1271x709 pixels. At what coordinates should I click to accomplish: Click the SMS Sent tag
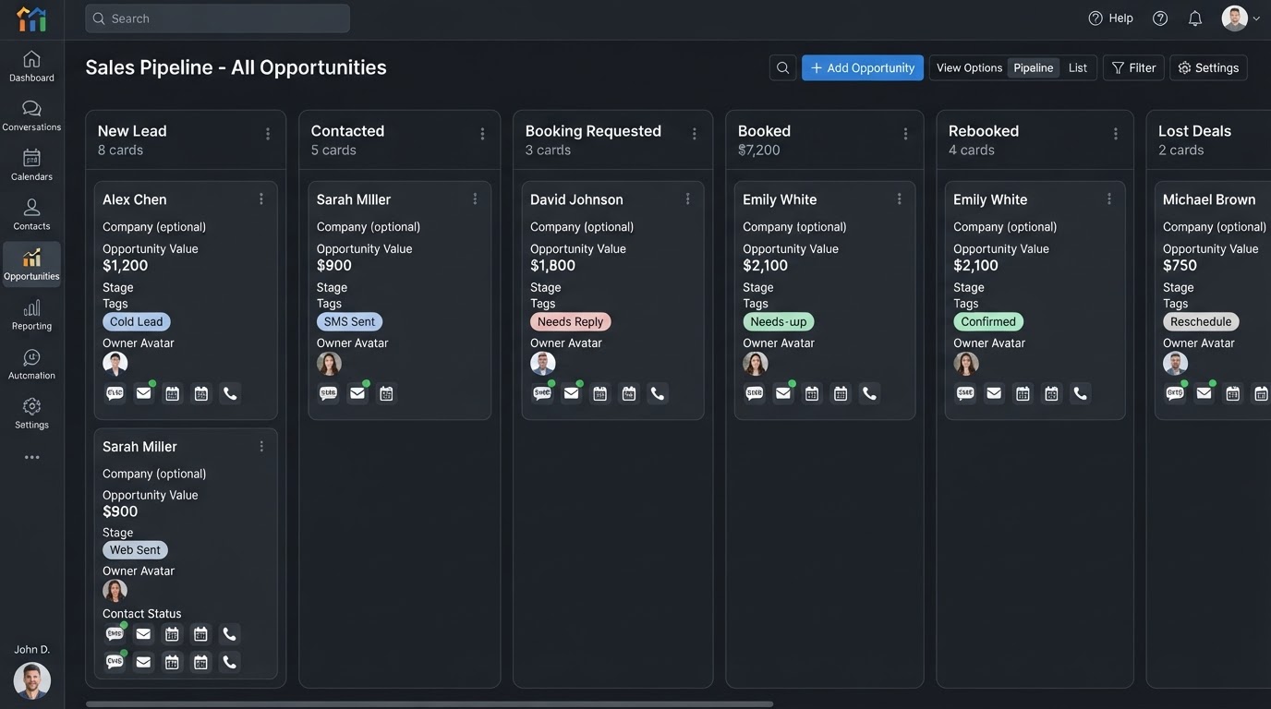pyautogui.click(x=349, y=322)
